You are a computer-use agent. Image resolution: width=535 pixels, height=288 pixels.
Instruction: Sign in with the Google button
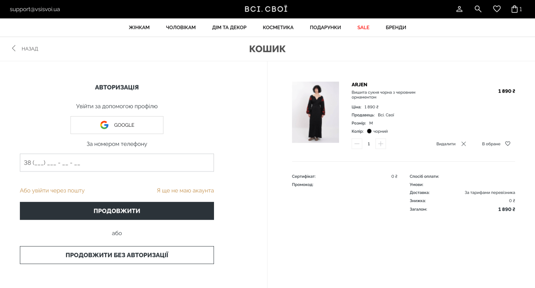click(x=117, y=125)
